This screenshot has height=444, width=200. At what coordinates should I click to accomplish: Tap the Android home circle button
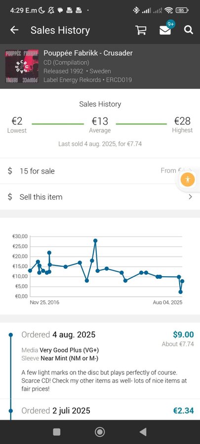click(x=100, y=432)
